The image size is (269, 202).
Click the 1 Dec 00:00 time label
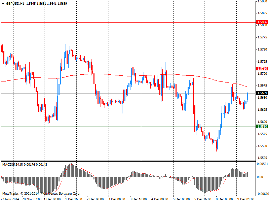[52, 199]
